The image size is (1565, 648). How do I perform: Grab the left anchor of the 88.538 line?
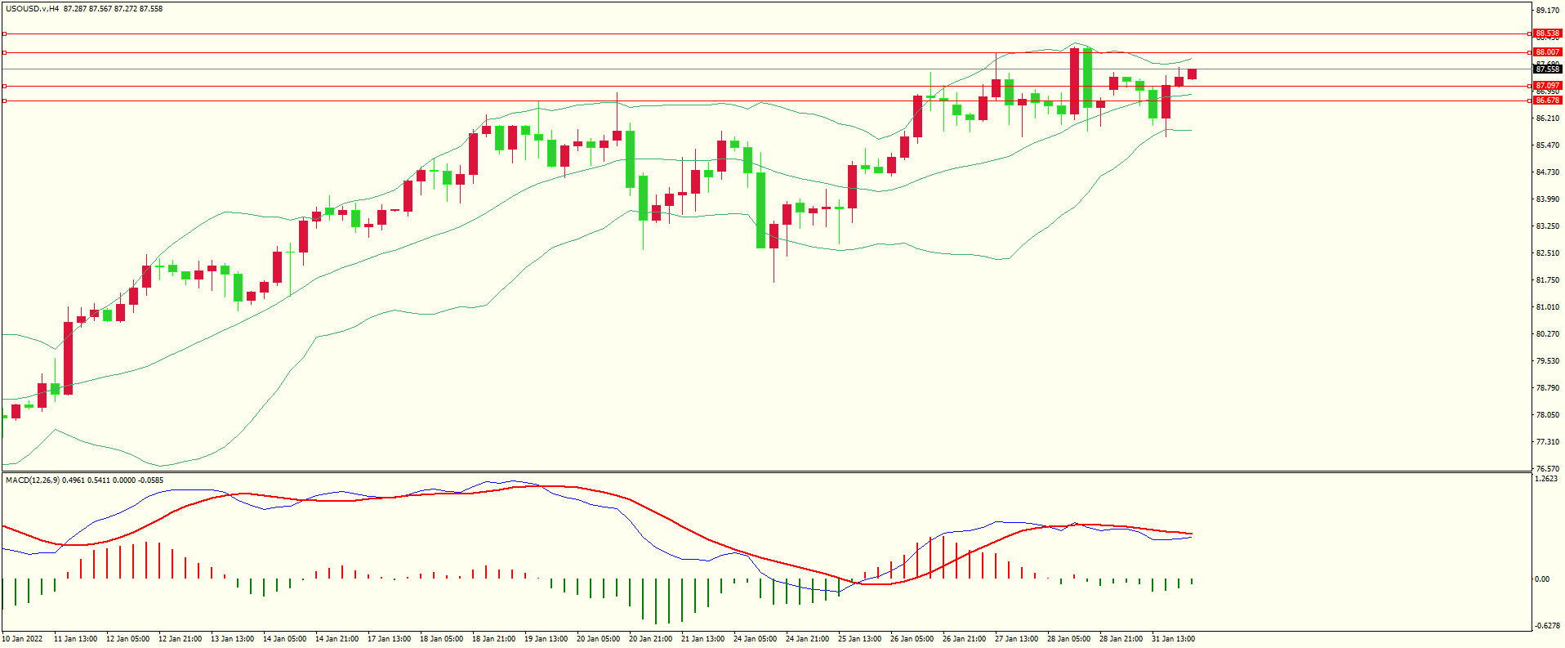pyautogui.click(x=4, y=34)
